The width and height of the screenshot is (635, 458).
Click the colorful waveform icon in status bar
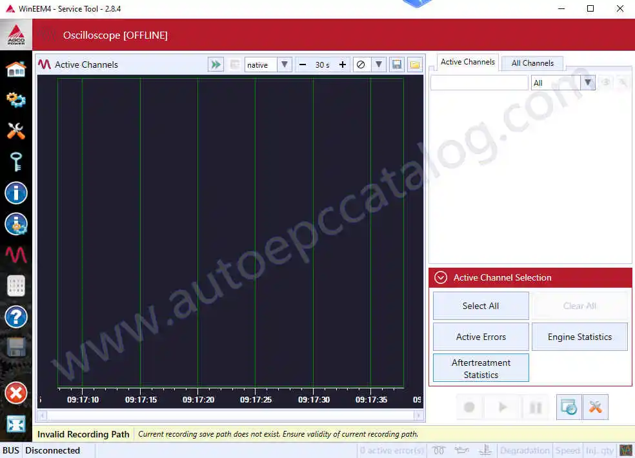pyautogui.click(x=626, y=450)
